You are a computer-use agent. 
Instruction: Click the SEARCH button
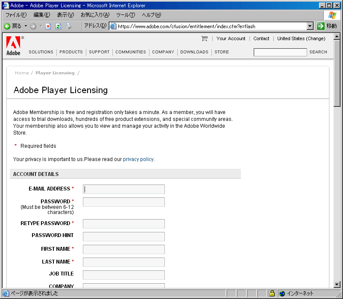tap(318, 52)
